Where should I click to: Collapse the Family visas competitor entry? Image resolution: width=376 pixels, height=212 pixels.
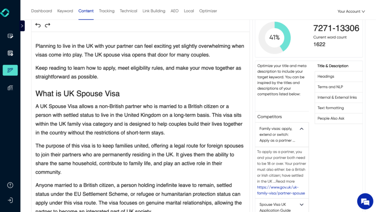pos(301,129)
